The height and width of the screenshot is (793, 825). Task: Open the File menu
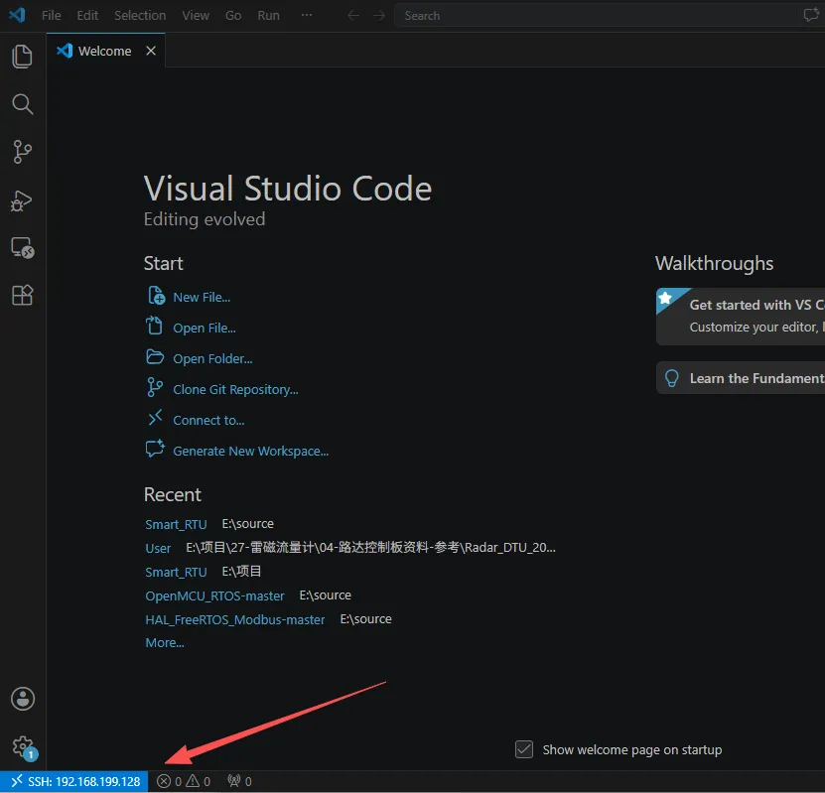[51, 15]
